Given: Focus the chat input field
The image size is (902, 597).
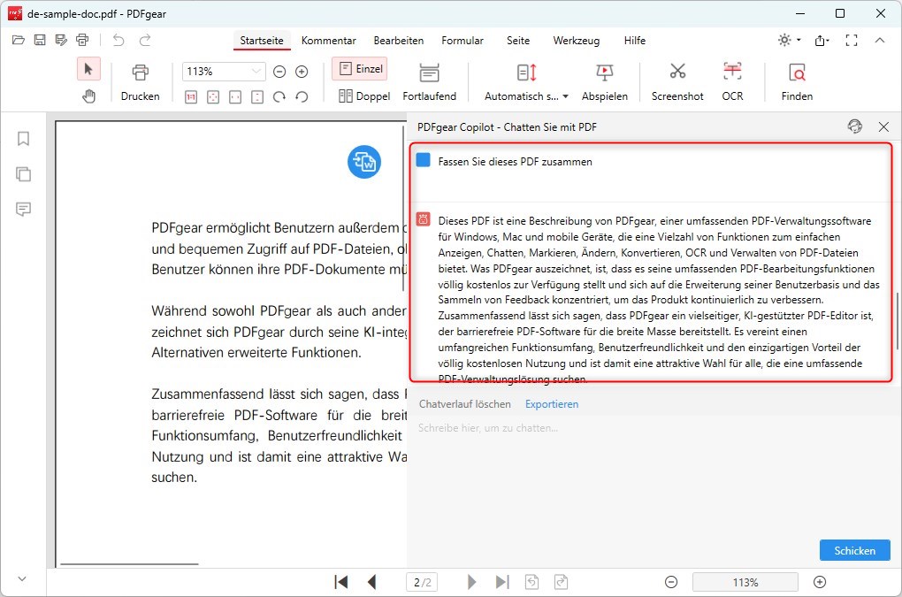Looking at the screenshot, I should [x=653, y=478].
